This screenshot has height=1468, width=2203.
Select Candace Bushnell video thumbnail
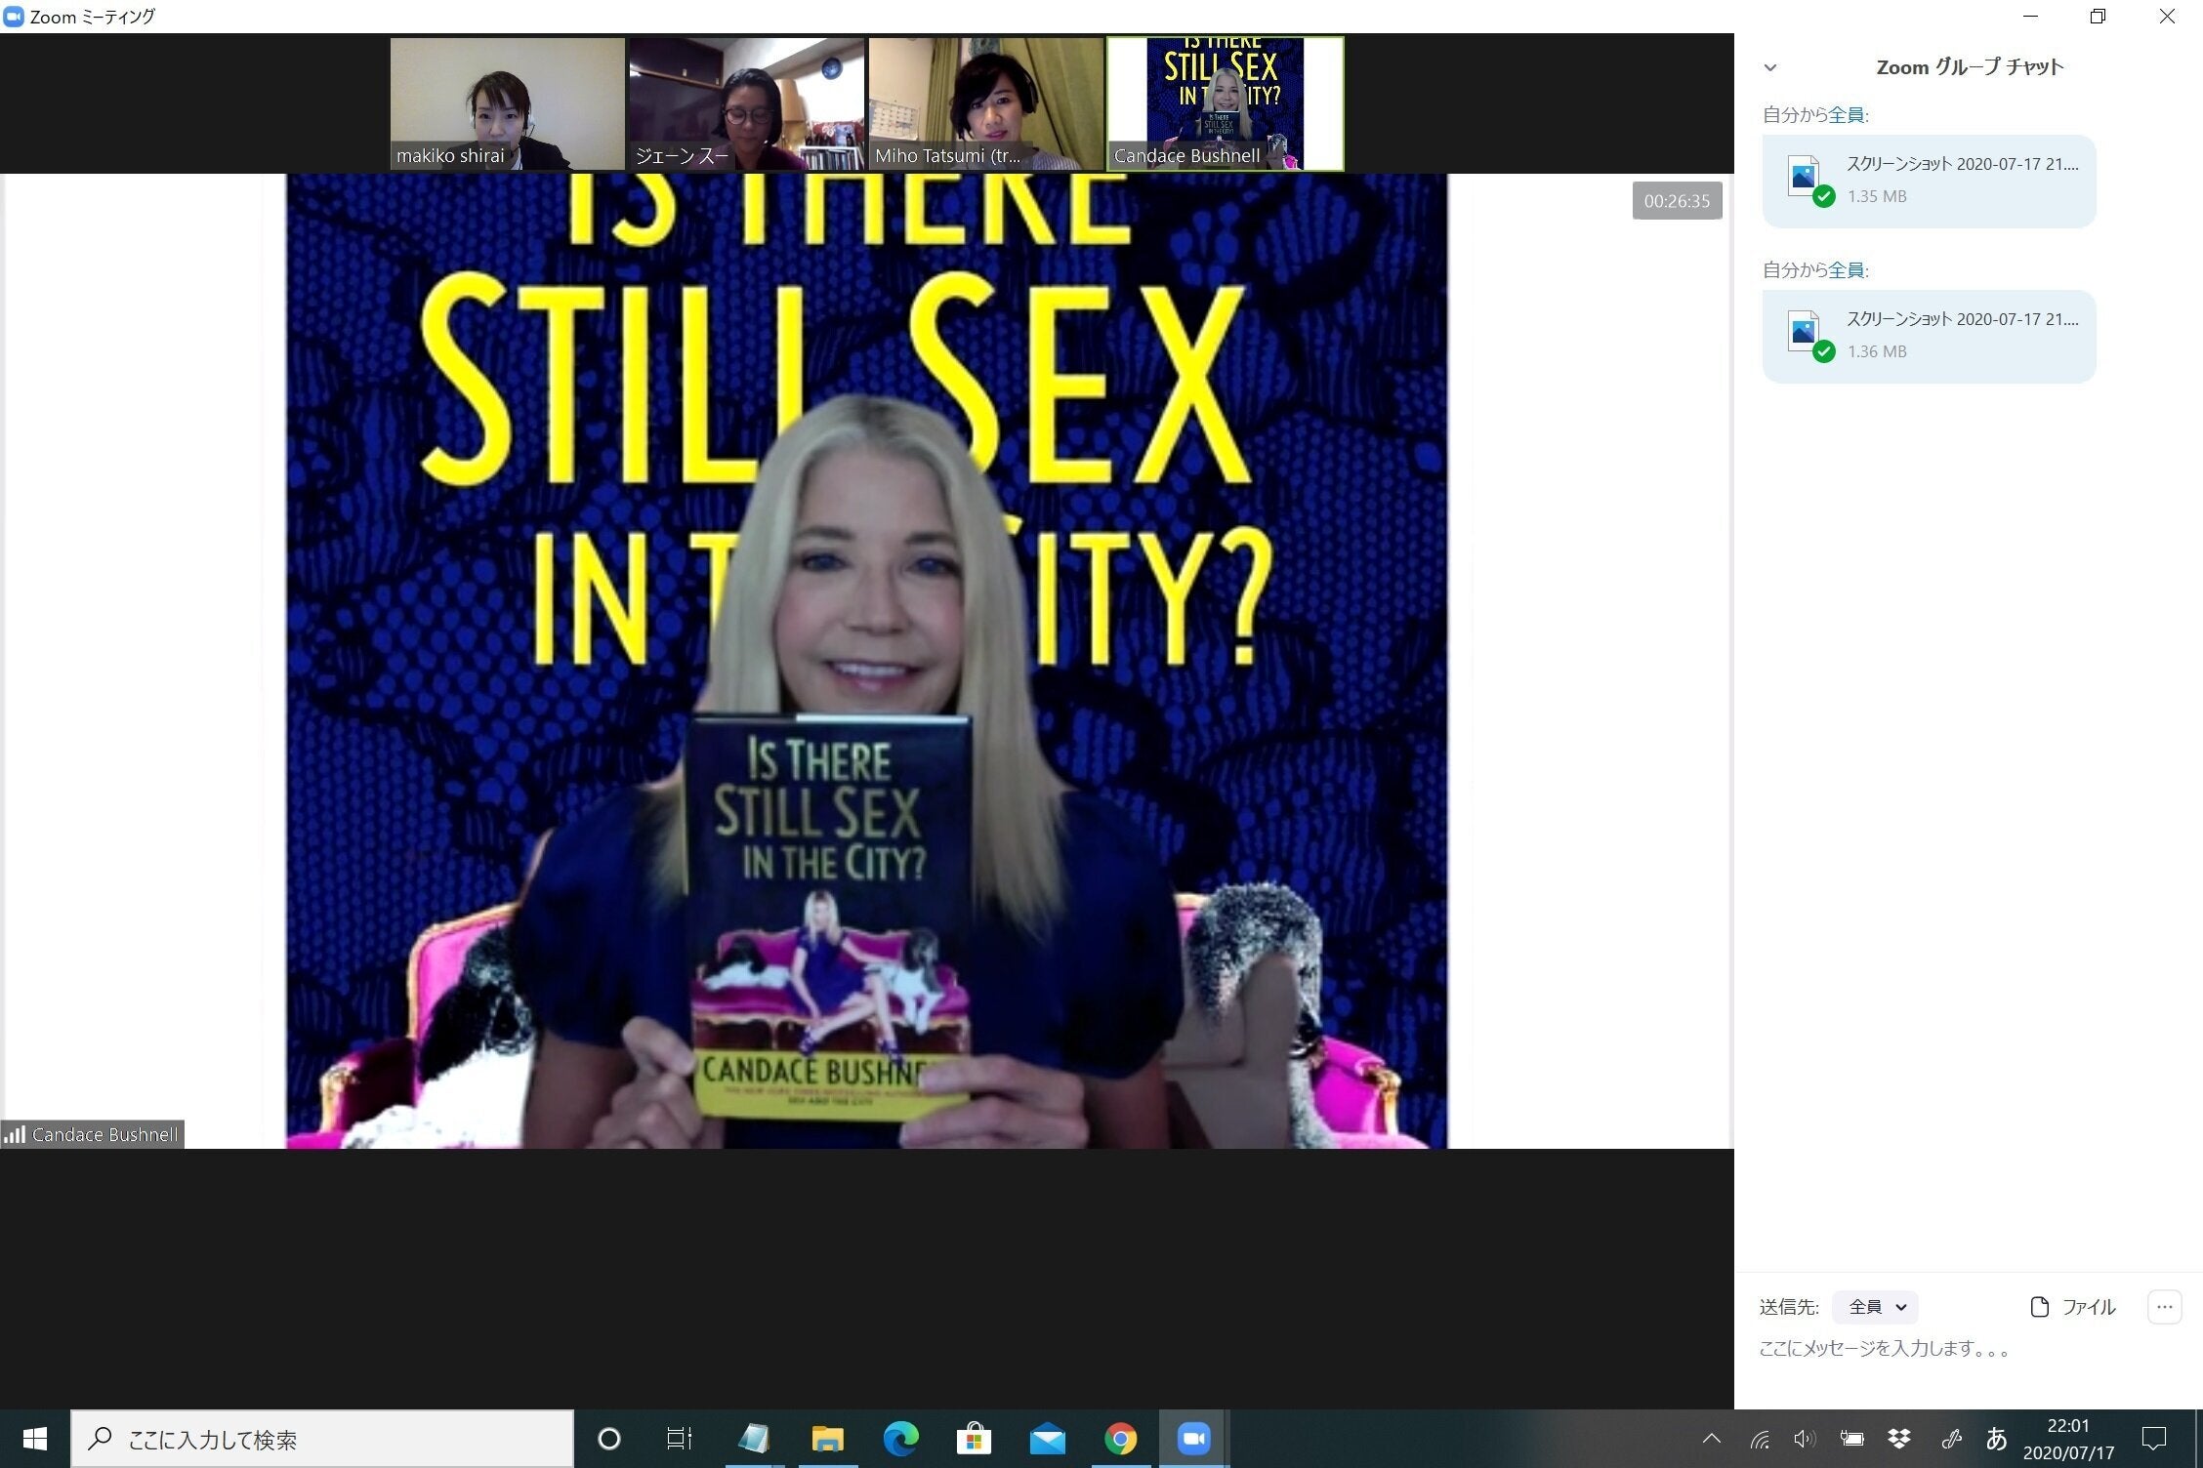1225,103
